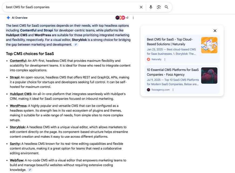The width and height of the screenshot is (235, 173).
Task: Open the three-dot menu beside AI Overview
Action: tap(133, 18)
